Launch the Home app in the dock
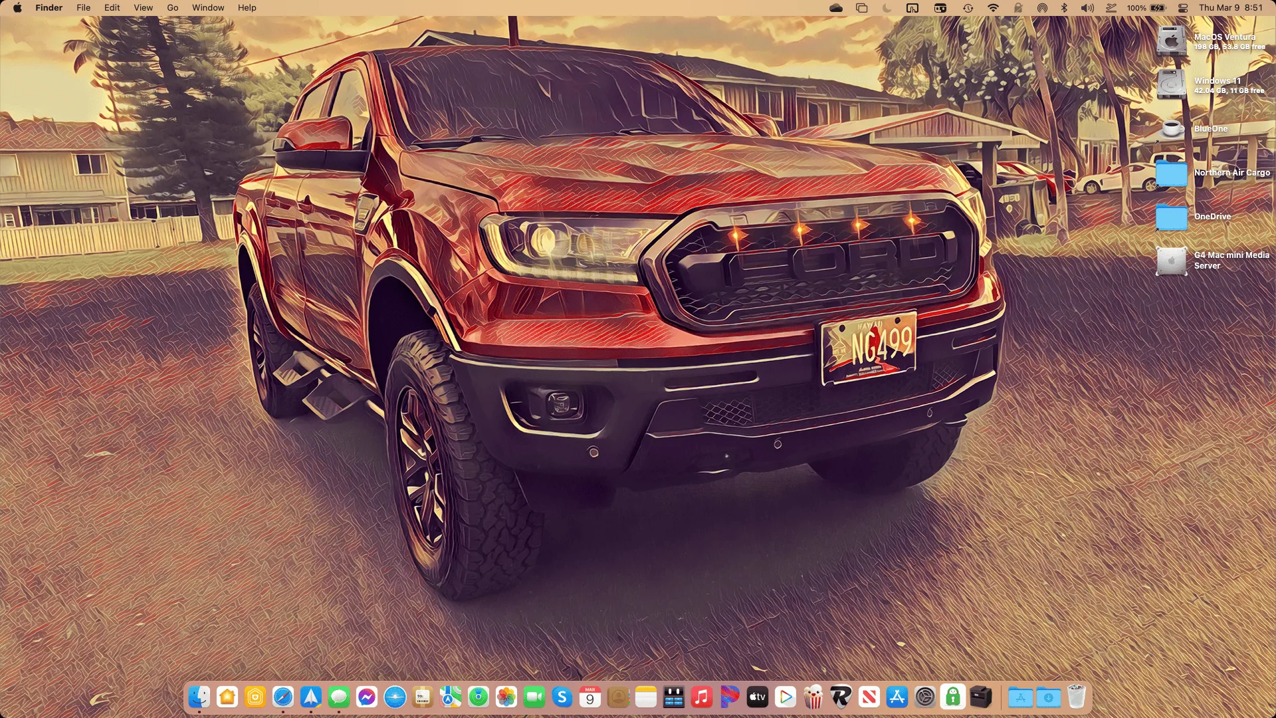 pos(227,697)
